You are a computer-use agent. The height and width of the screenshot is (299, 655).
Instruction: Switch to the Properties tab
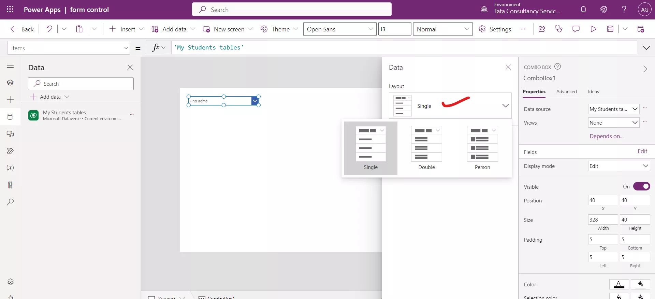click(534, 91)
